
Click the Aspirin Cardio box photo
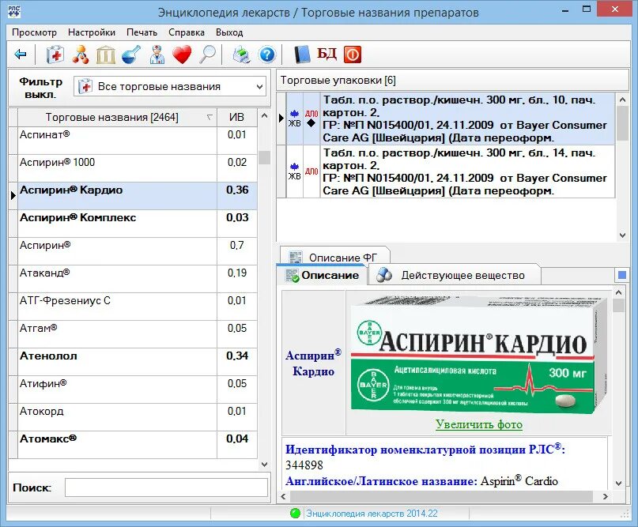(x=479, y=356)
